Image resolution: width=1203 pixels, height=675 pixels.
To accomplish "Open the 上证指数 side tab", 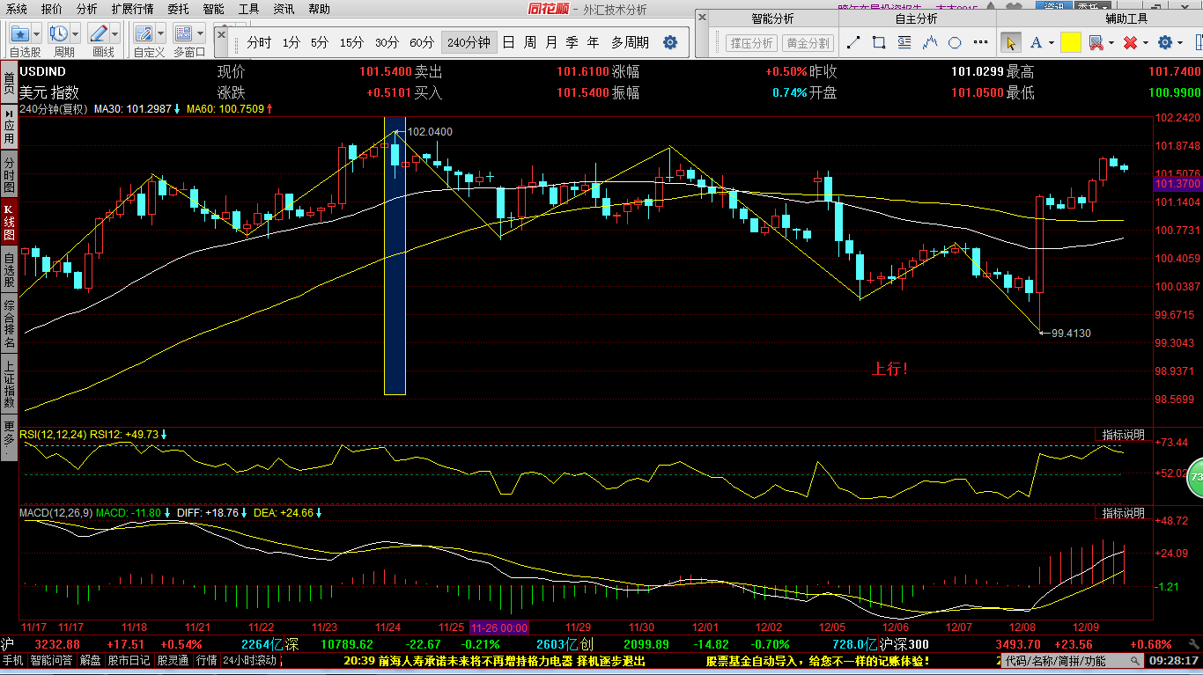I will click(9, 384).
